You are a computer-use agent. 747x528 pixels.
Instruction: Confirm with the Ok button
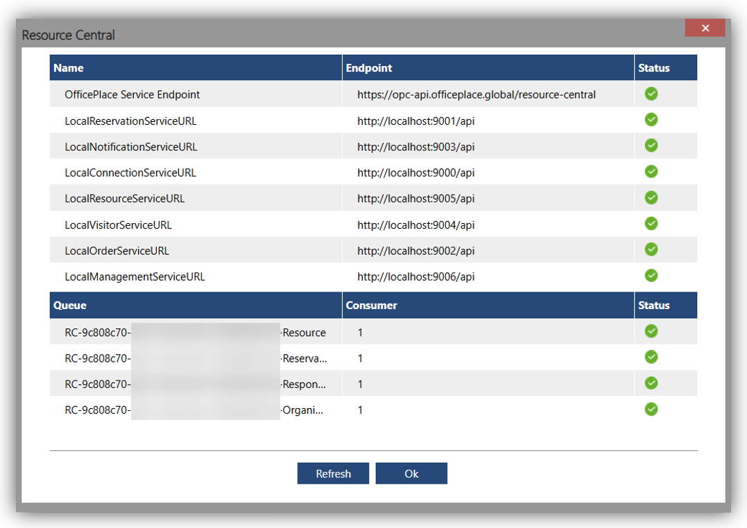[411, 473]
